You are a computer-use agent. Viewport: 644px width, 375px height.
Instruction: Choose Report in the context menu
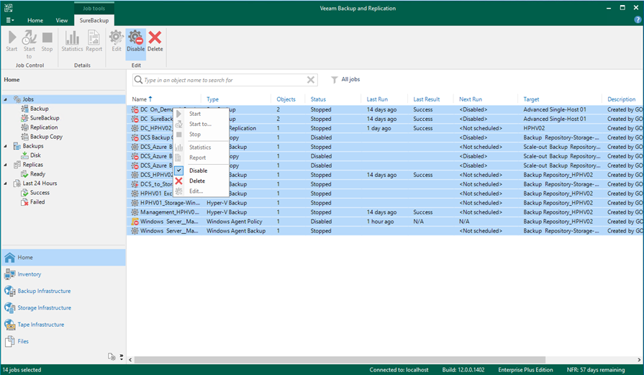coord(201,158)
